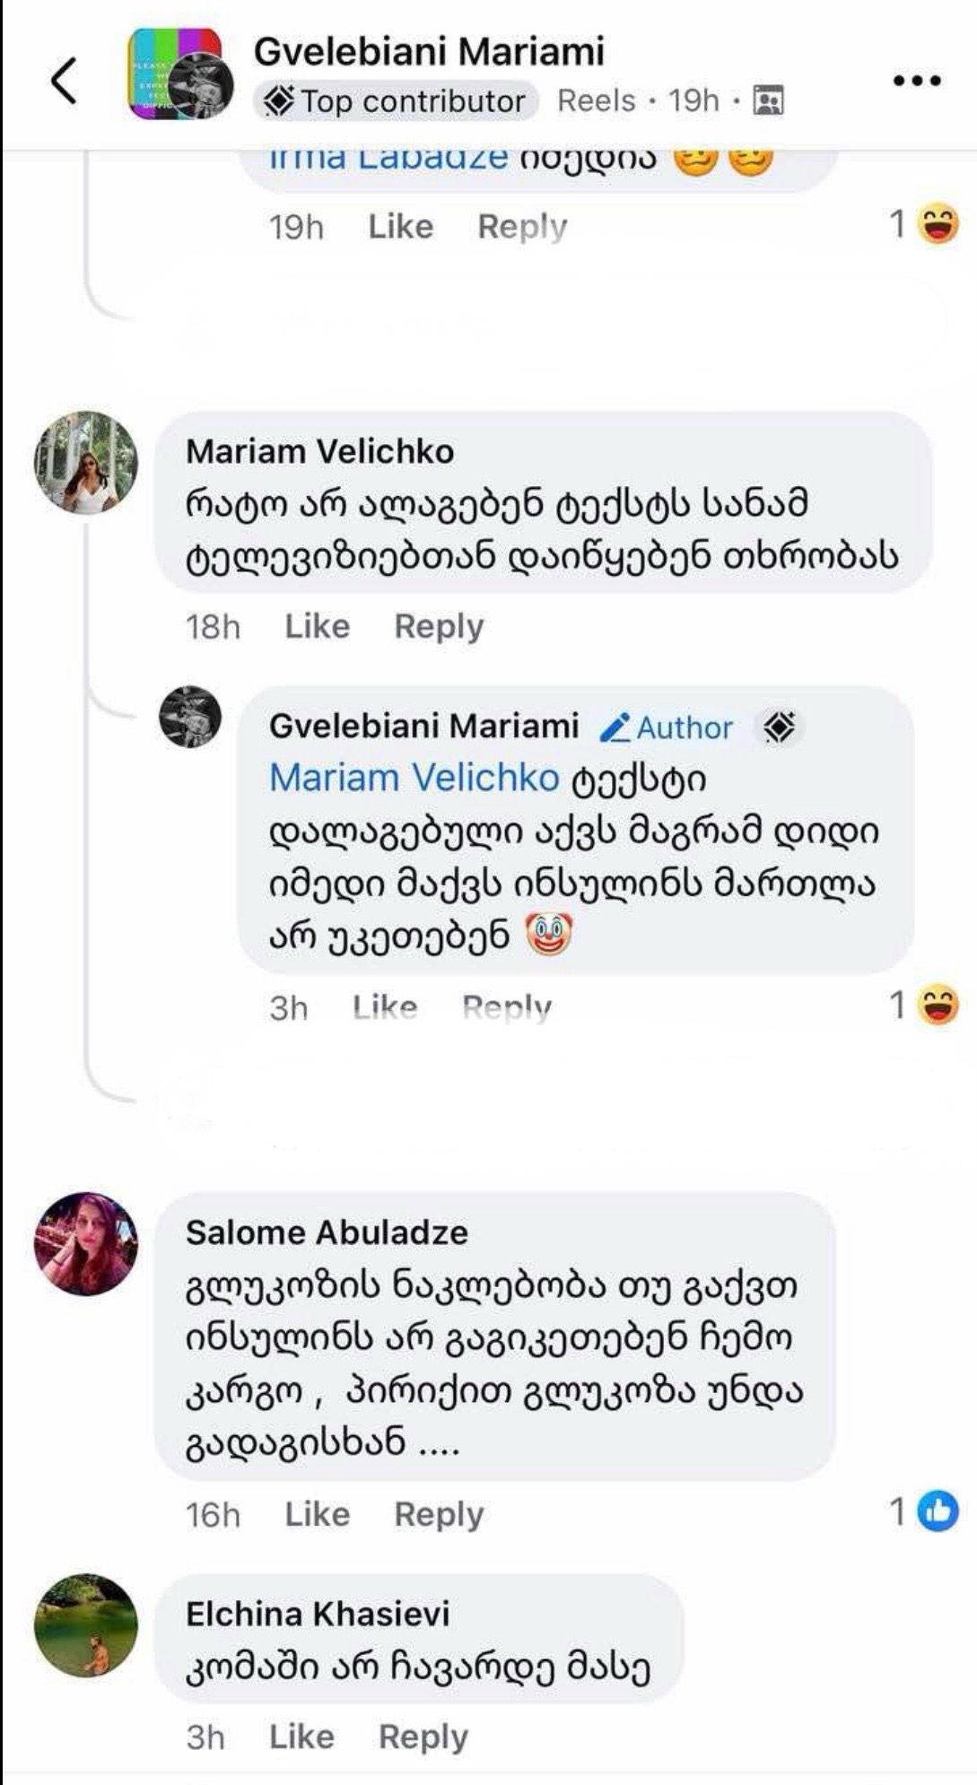Screen dimensions: 977x1785
Task: Like Mariam Velichko's comment
Action: click(317, 626)
